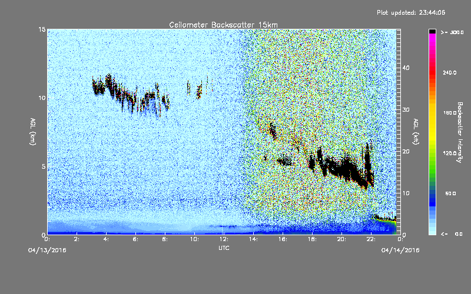
Task: Click the 'Plot updated: 23:44:06' timestamp
Action: point(411,12)
